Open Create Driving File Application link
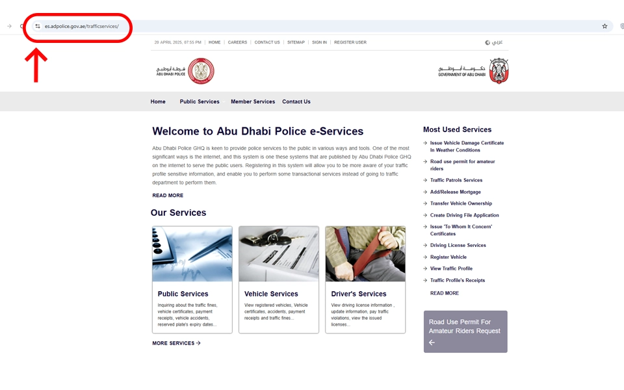Screen dimensions: 624x390 click(464, 215)
